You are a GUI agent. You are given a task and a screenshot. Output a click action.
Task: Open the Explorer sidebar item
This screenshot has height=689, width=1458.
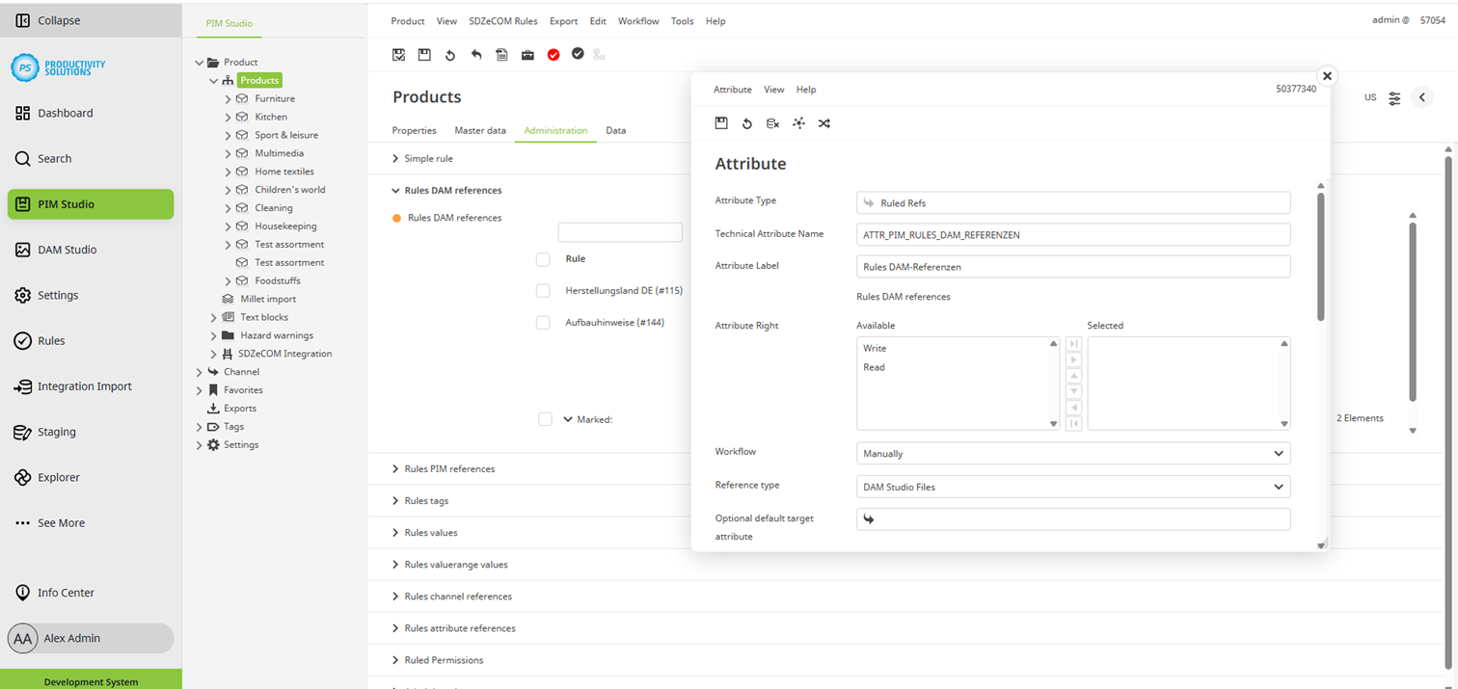(x=58, y=477)
